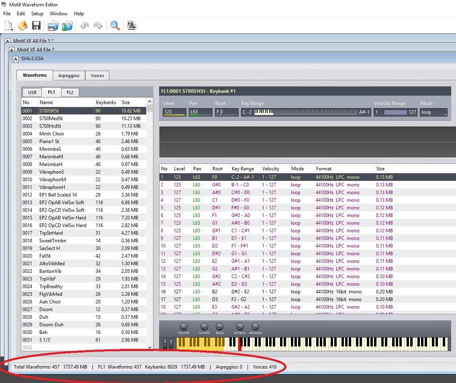
Task: Click the VOLUME knob
Action: pos(184,327)
